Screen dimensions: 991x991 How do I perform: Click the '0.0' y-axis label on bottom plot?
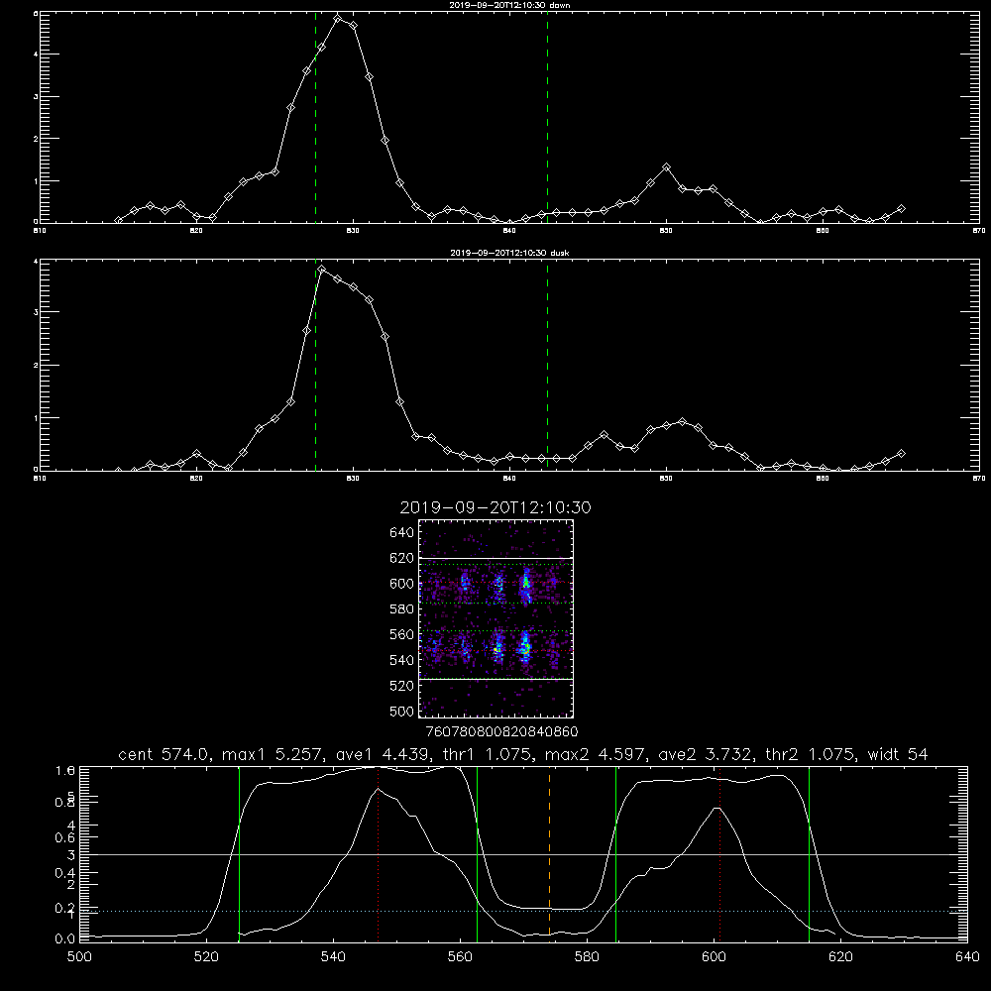click(x=65, y=938)
